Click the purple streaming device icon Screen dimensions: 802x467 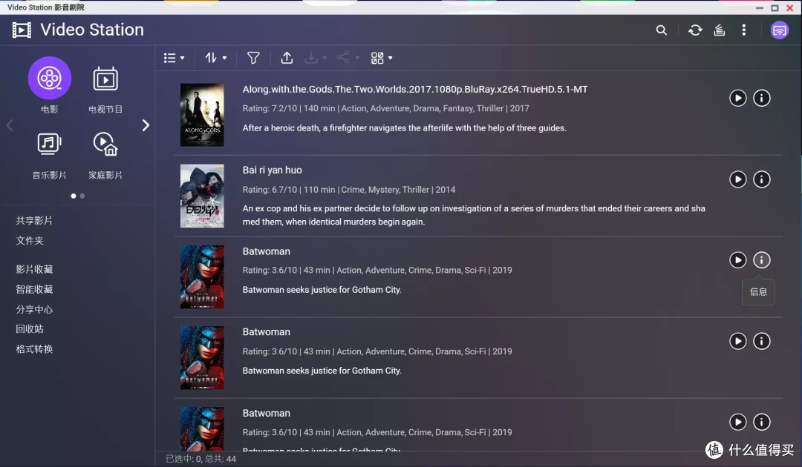(780, 30)
